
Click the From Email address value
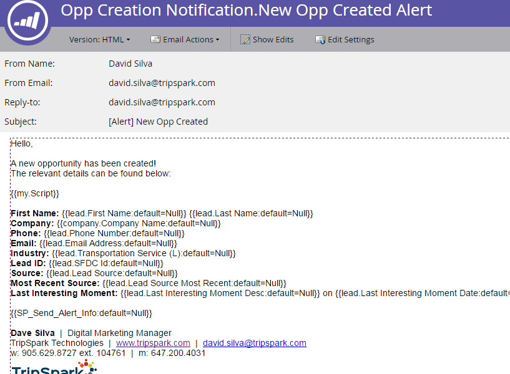click(162, 83)
